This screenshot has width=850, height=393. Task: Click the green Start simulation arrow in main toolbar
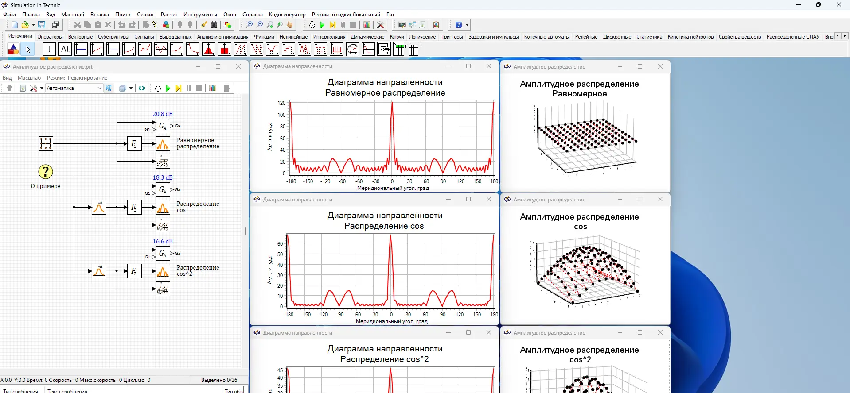[x=322, y=25]
